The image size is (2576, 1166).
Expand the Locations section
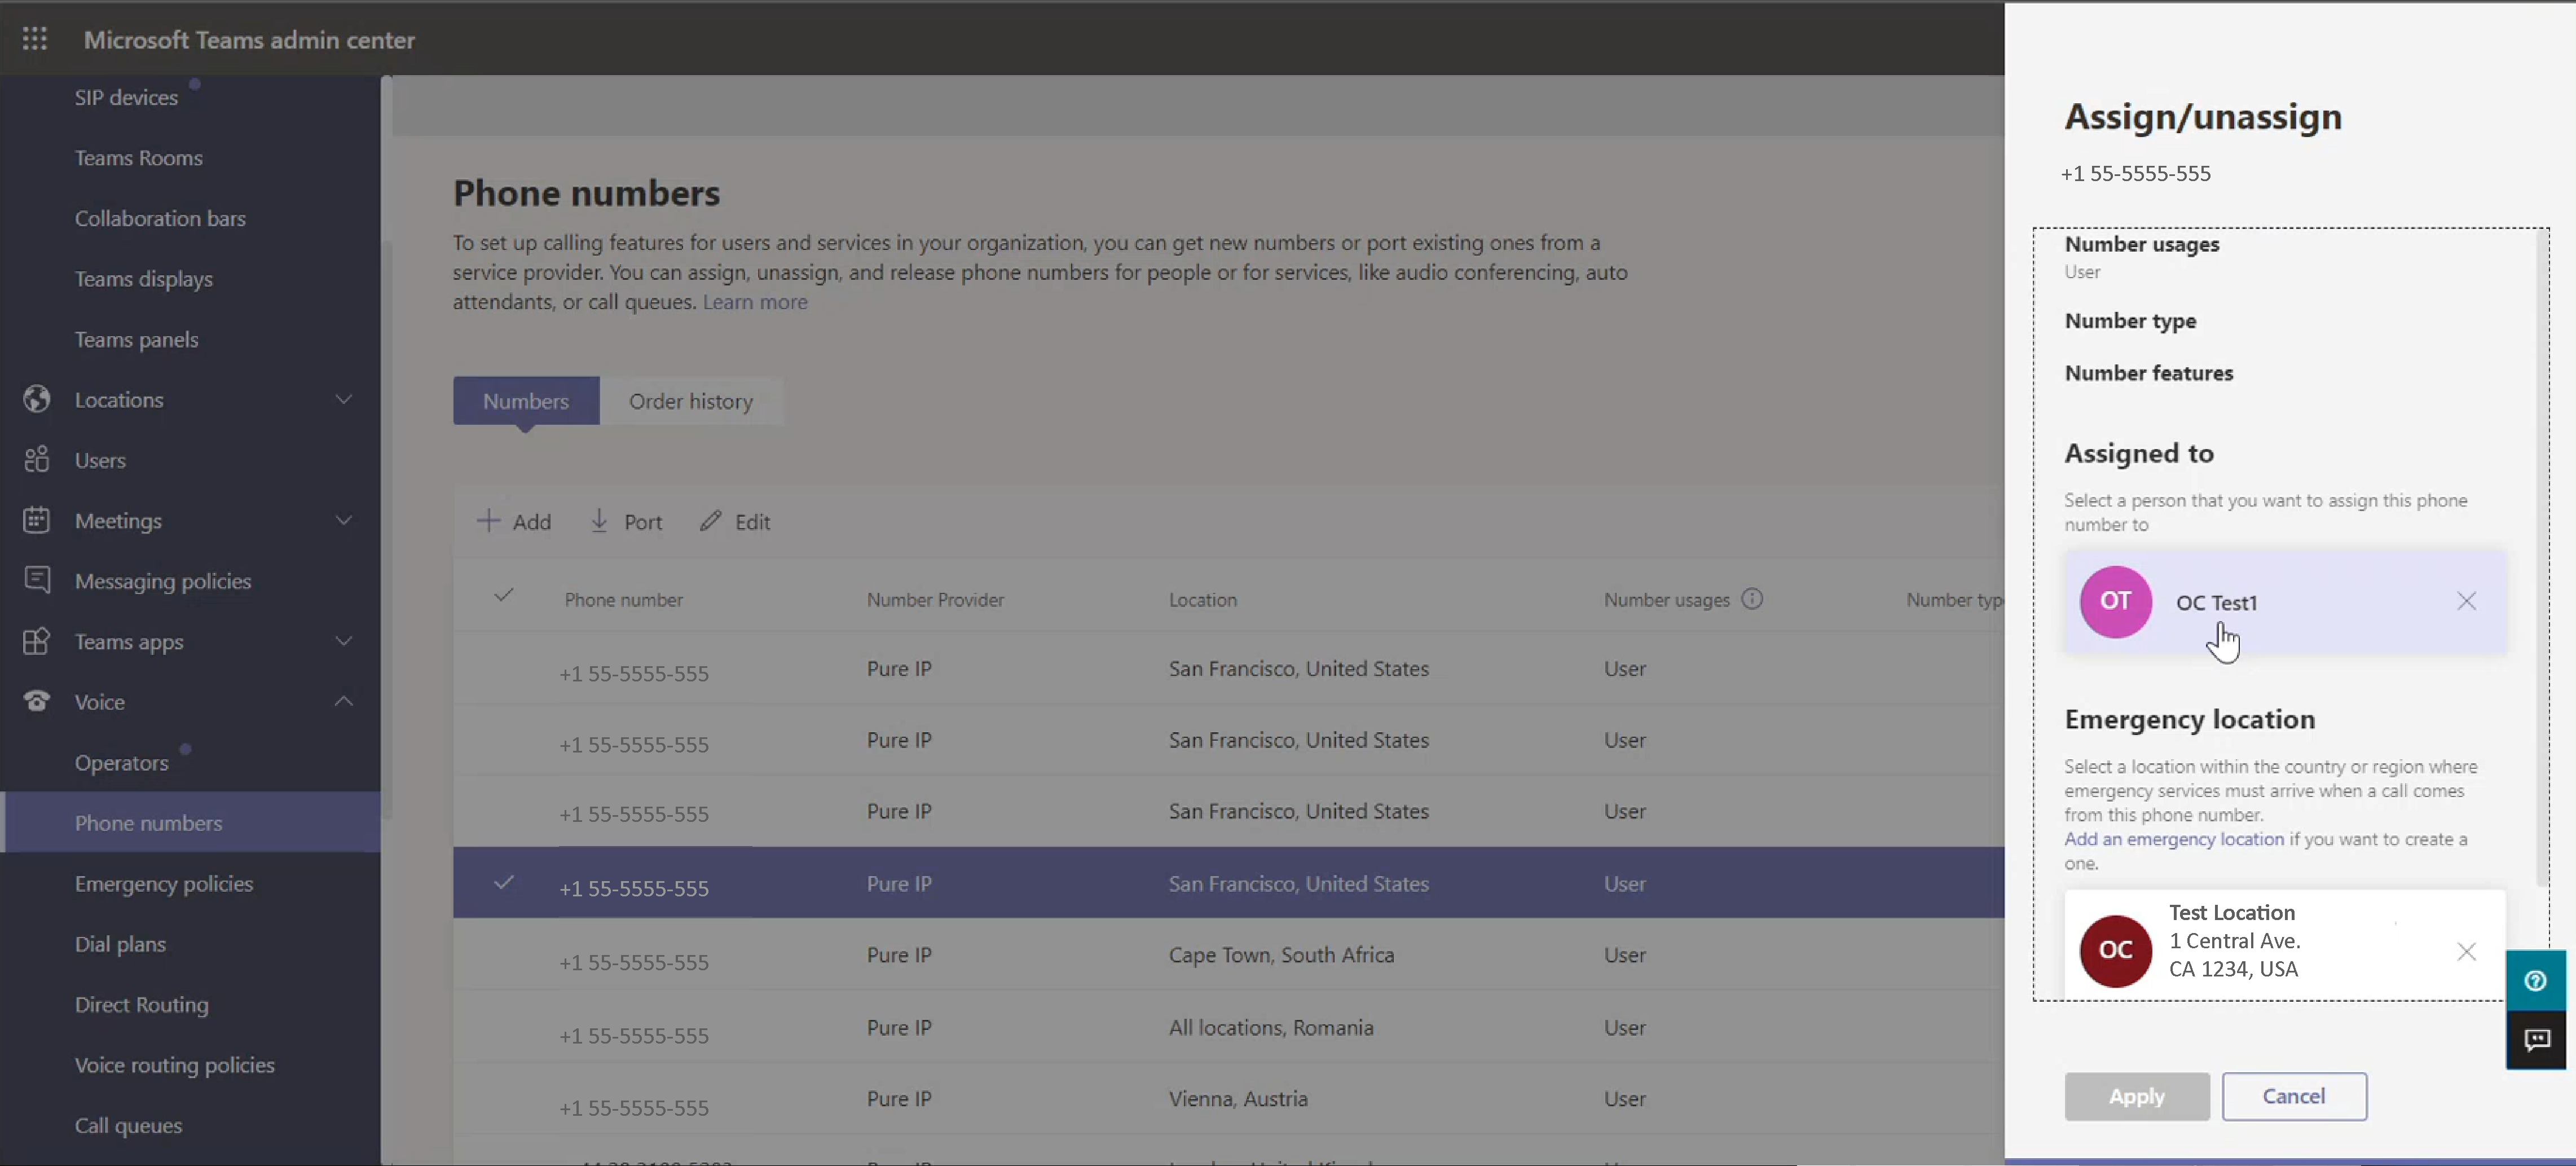click(x=344, y=398)
